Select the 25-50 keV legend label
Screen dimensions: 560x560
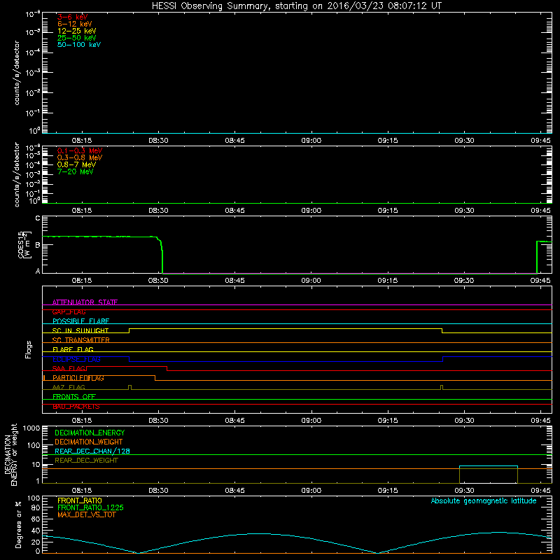[76, 38]
